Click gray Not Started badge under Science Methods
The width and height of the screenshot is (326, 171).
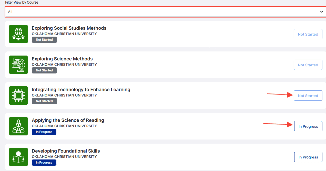point(44,70)
